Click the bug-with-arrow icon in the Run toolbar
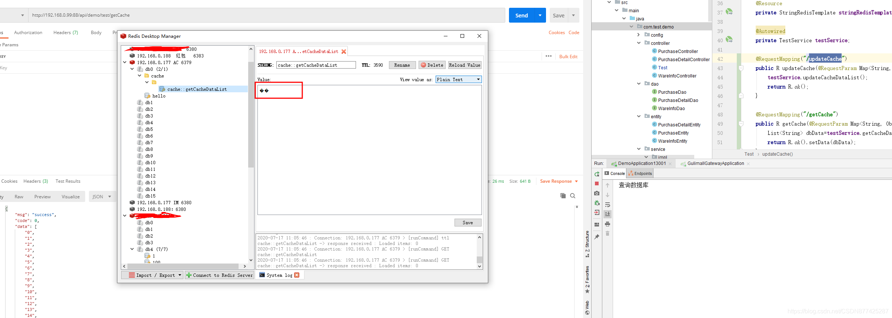Viewport: 892px width, 318px height. coord(597,203)
